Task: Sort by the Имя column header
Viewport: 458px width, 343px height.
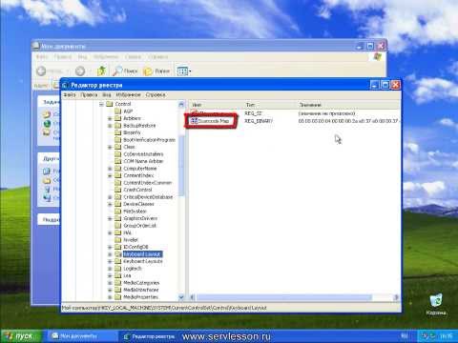Action: 217,105
